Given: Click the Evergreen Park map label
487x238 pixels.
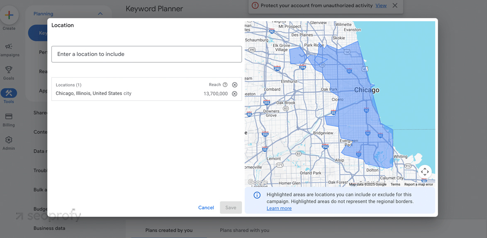Looking at the screenshot, I should coord(348,143).
